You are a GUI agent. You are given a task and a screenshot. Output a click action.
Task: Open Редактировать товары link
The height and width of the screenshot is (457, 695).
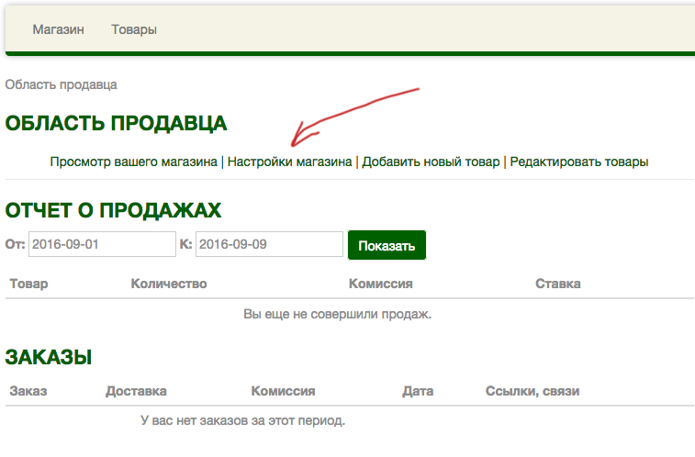pyautogui.click(x=579, y=162)
